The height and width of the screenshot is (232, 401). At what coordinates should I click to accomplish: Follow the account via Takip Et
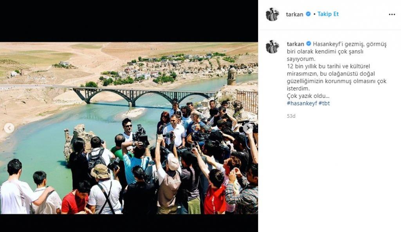[328, 14]
